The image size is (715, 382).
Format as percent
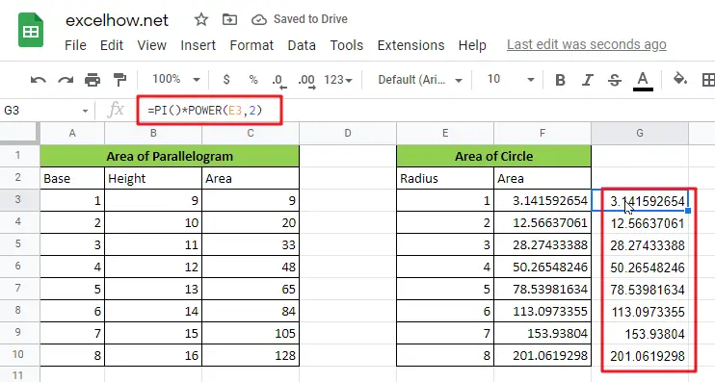[x=253, y=80]
